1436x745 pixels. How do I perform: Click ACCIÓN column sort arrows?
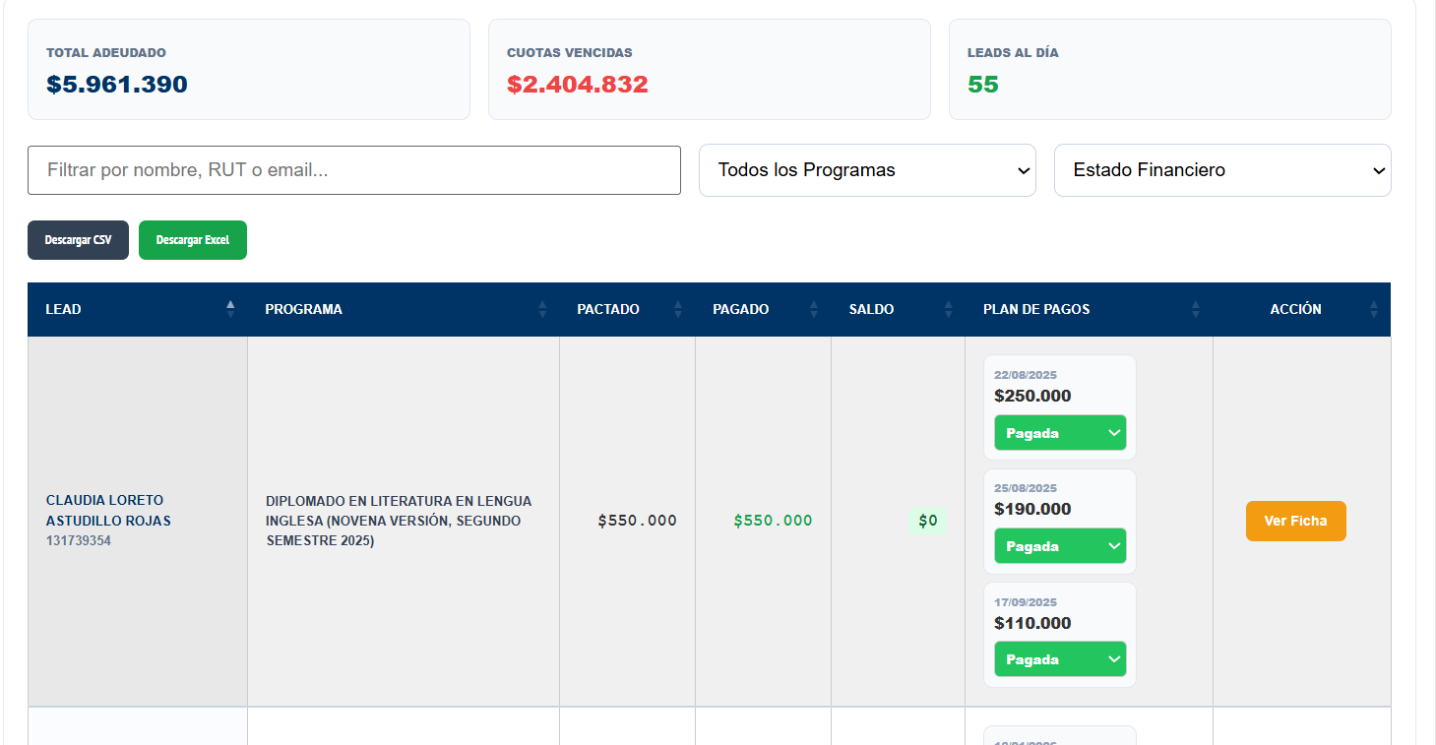pyautogui.click(x=1374, y=309)
